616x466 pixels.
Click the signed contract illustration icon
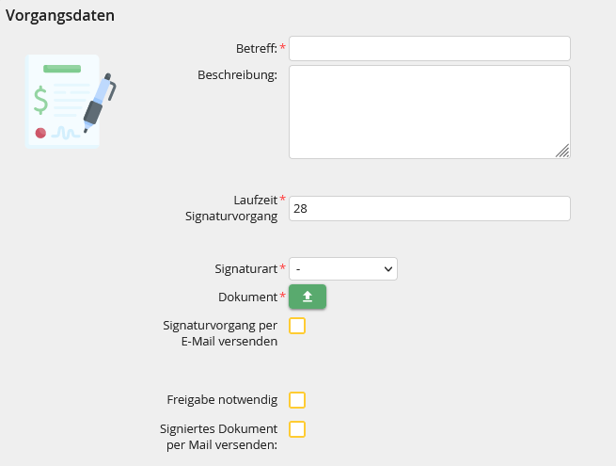coord(71,102)
